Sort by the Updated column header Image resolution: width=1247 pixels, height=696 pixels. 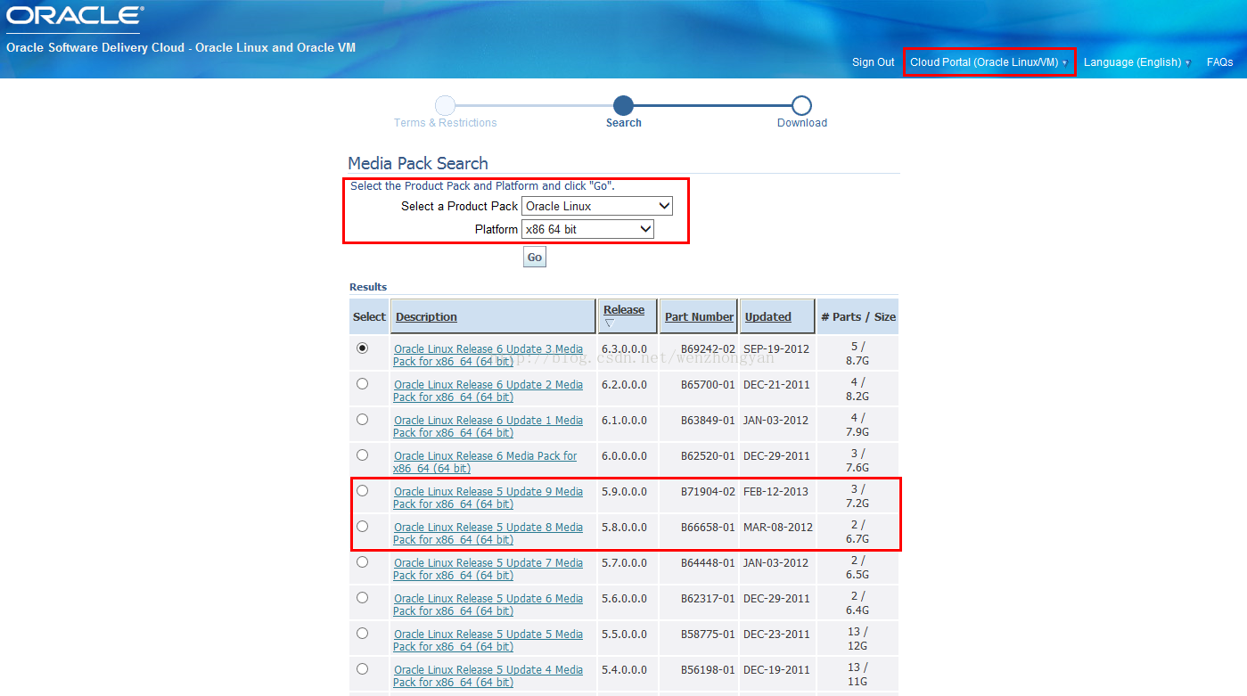coord(768,316)
